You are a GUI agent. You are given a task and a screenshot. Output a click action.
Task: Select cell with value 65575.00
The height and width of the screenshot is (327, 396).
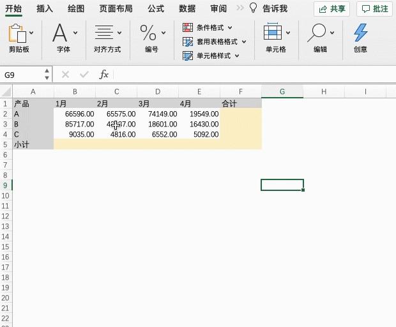[x=116, y=114]
